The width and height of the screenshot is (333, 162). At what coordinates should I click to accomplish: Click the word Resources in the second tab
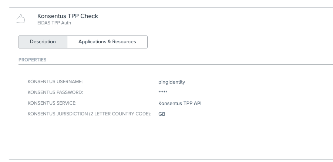124,42
